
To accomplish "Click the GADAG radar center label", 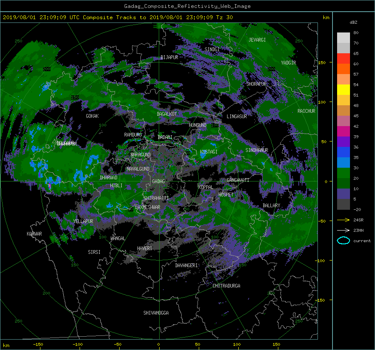I will coord(158,181).
